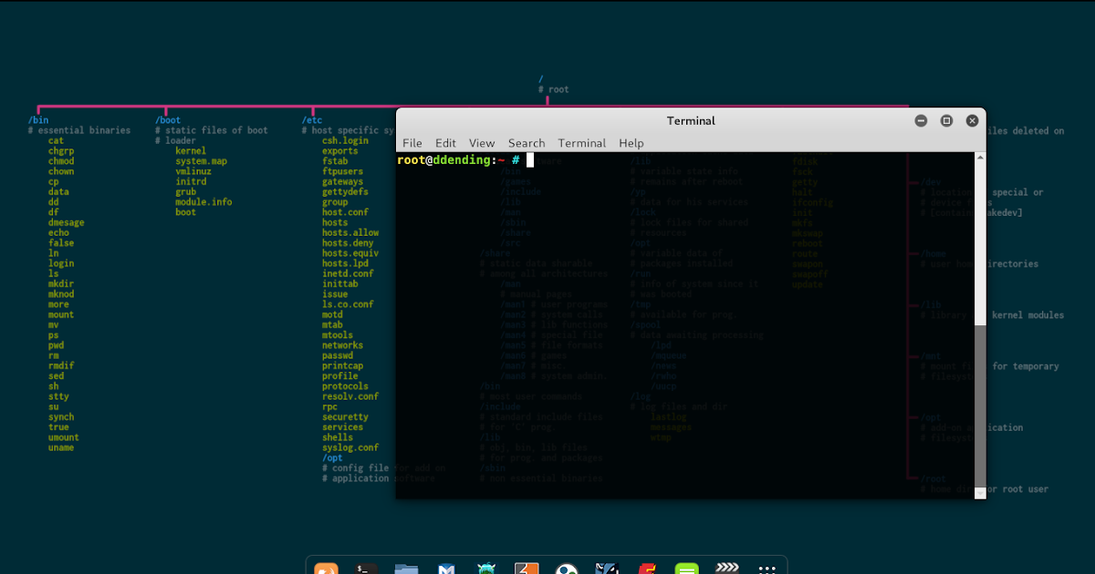Open the Help menu in Terminal
Screen dimensions: 1095x574
tap(631, 143)
